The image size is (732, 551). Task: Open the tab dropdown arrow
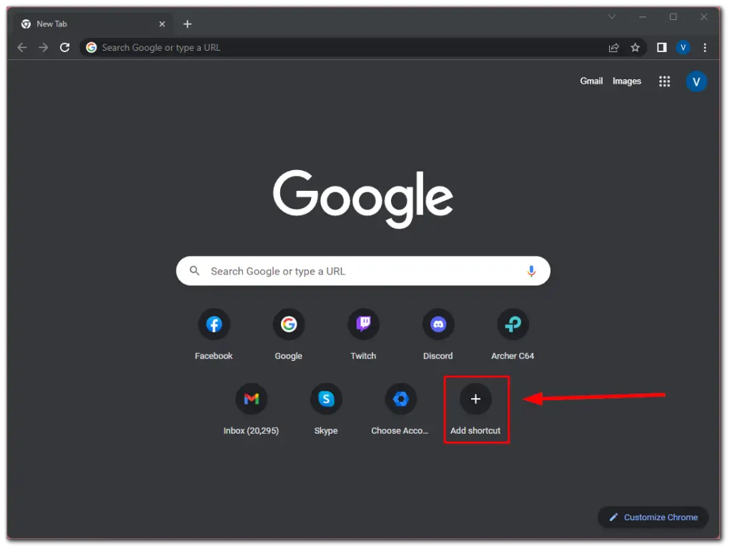(611, 16)
